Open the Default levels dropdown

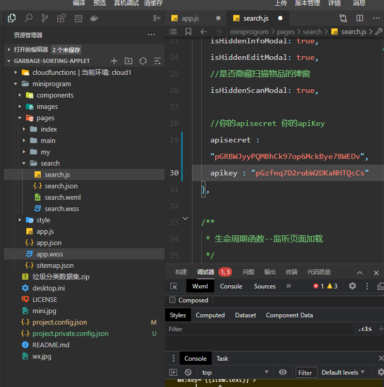coord(343,372)
